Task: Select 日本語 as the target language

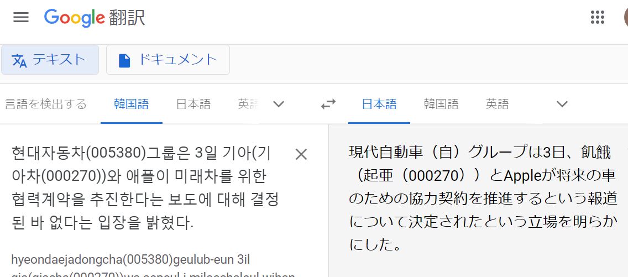Action: [x=379, y=104]
